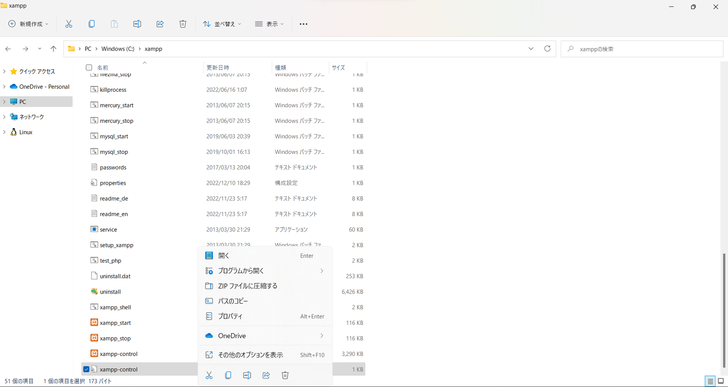Click the Share icon in the top toolbar
Screen dimensions: 728x387
160,24
